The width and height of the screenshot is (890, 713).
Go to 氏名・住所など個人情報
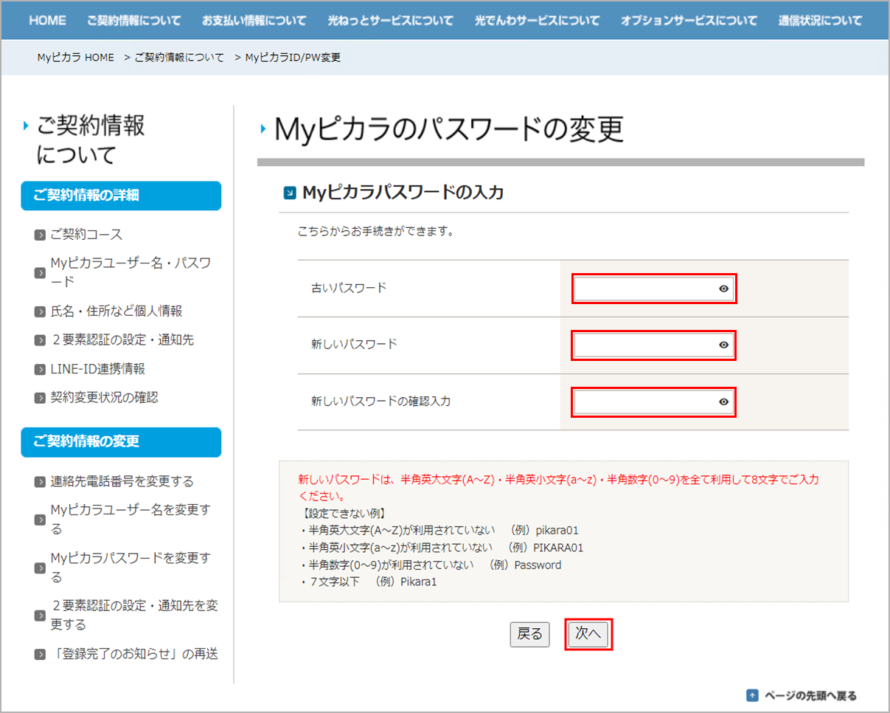point(116,311)
